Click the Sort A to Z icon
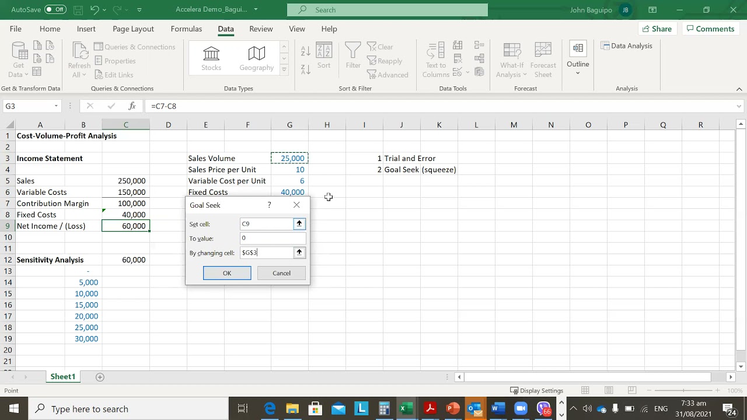 coord(306,51)
